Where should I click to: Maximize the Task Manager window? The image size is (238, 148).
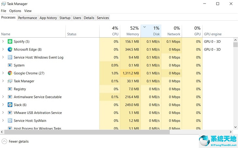point(217,4)
